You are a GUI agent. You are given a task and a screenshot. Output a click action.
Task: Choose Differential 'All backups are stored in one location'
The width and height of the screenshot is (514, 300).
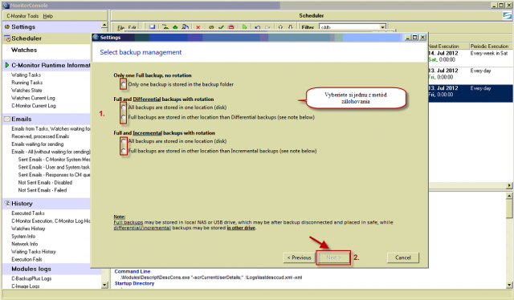pos(123,107)
